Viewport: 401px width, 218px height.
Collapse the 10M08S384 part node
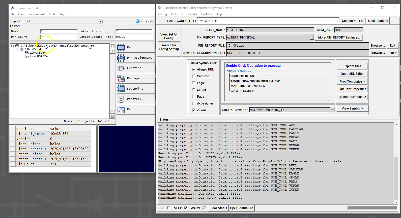17,49
